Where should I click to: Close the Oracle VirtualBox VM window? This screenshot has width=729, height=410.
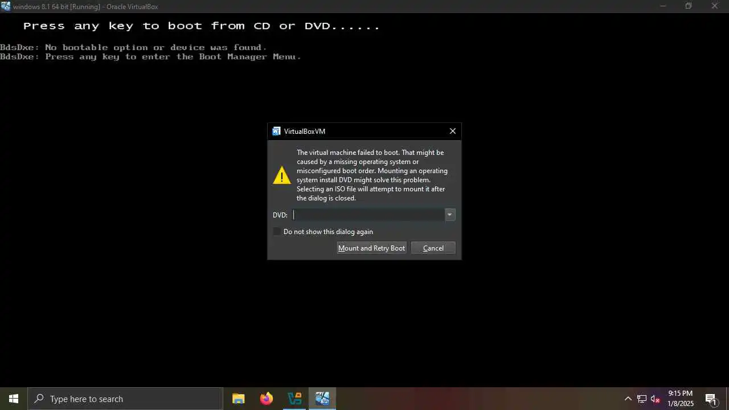[x=715, y=6]
